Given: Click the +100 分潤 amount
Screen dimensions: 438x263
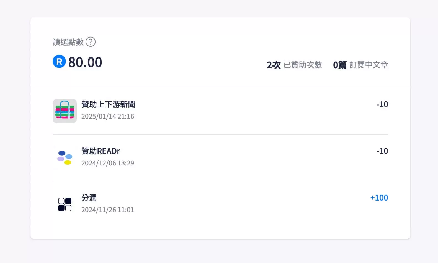Looking at the screenshot, I should (379, 198).
